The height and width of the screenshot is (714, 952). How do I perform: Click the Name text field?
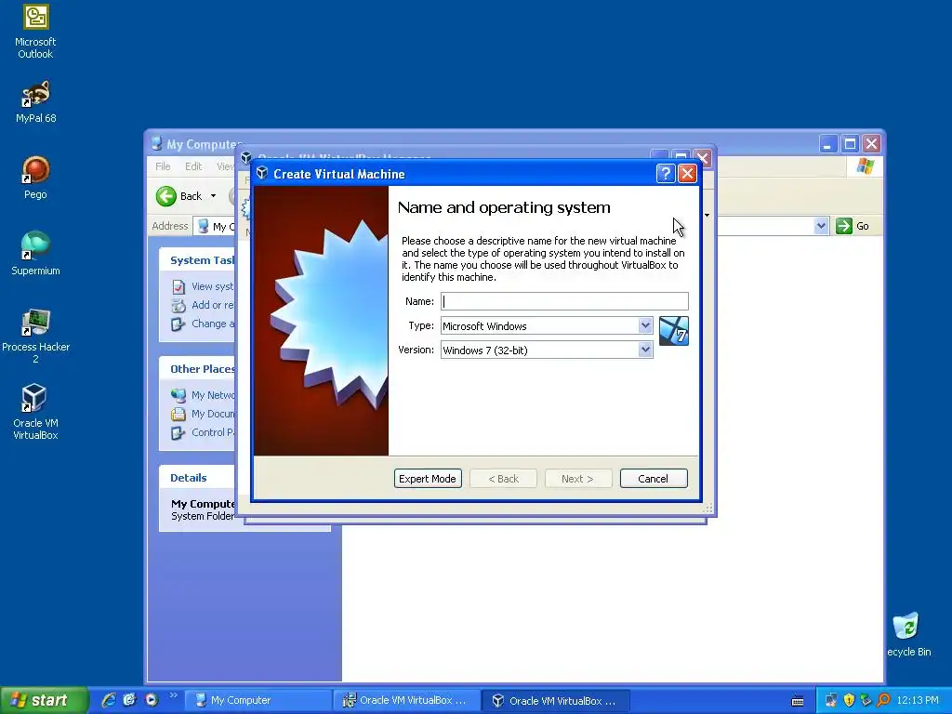[x=564, y=301]
